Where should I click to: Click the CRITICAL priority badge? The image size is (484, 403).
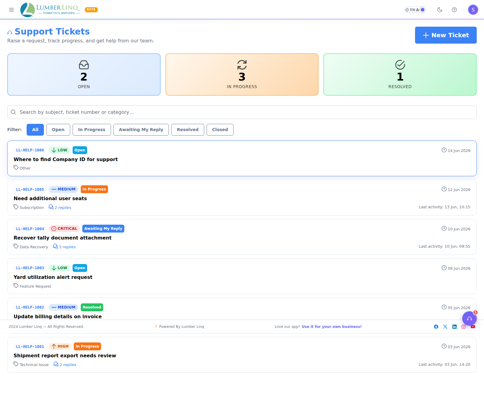[x=64, y=229]
